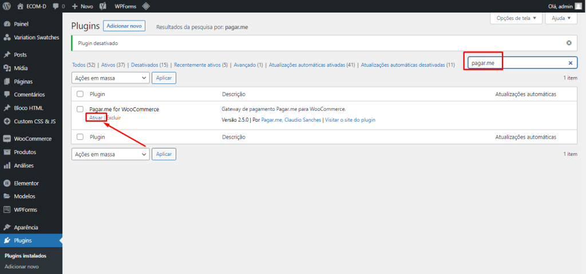Filter by Ativos (37) plugins
The height and width of the screenshot is (274, 586).
click(x=113, y=65)
